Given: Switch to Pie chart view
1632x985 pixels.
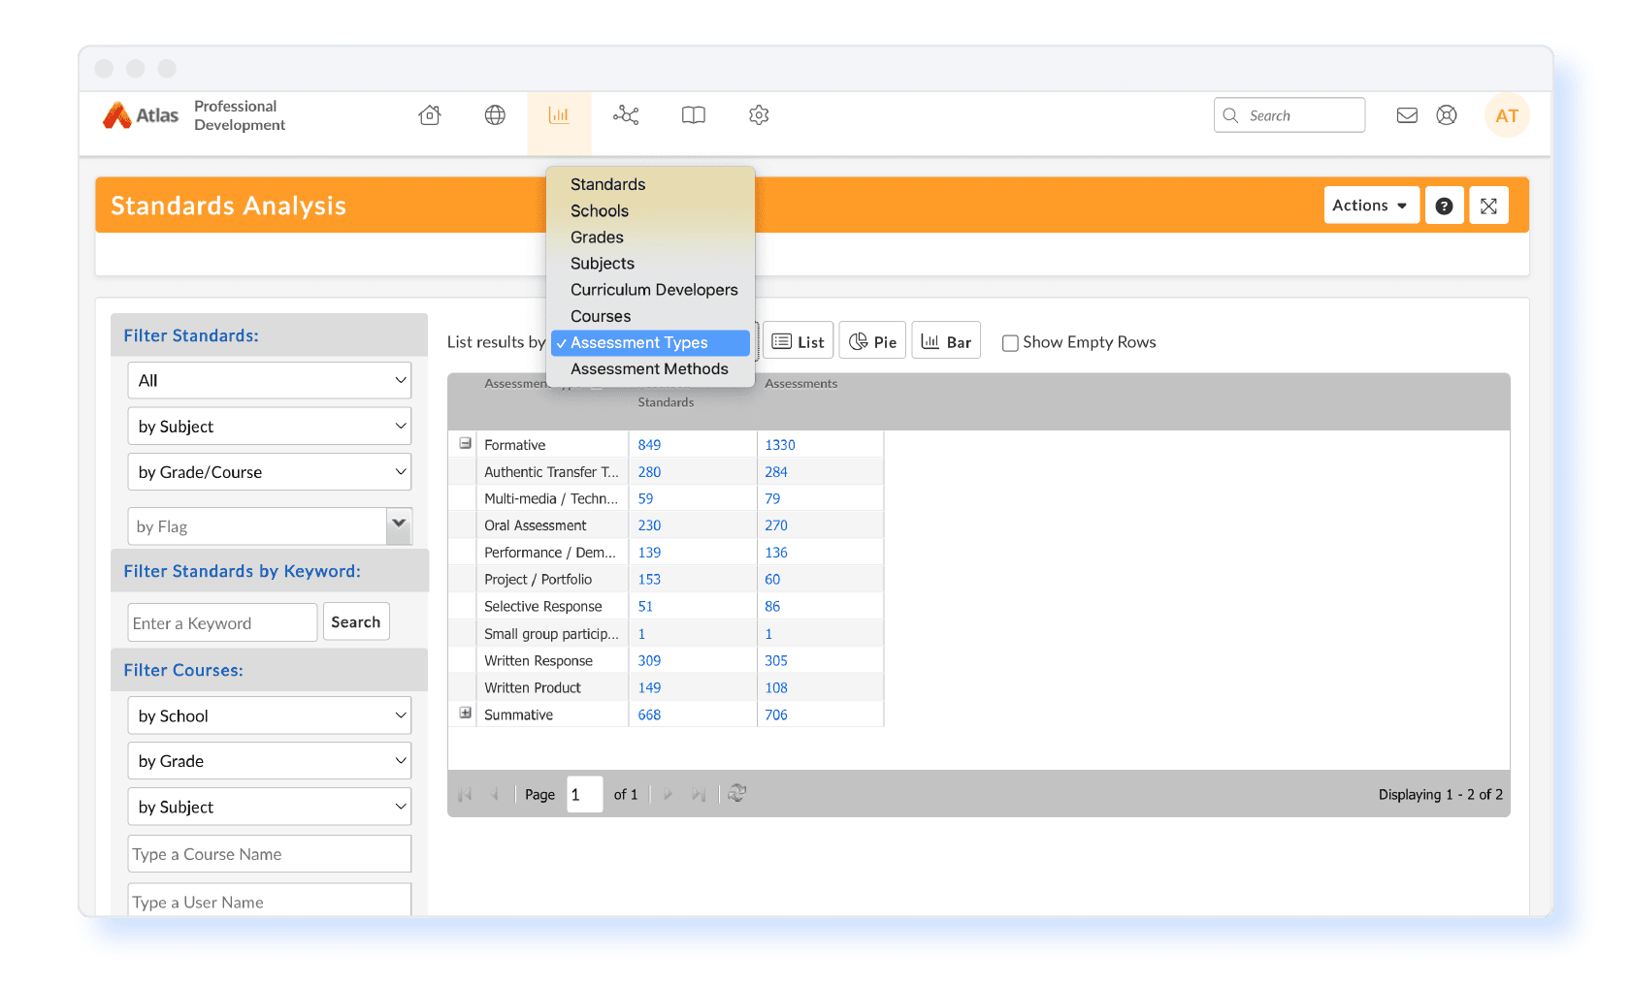Looking at the screenshot, I should pos(872,341).
